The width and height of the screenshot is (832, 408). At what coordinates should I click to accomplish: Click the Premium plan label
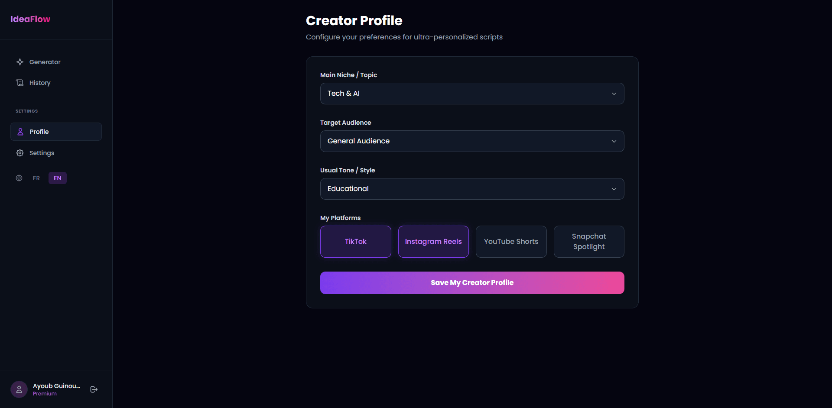pyautogui.click(x=45, y=394)
